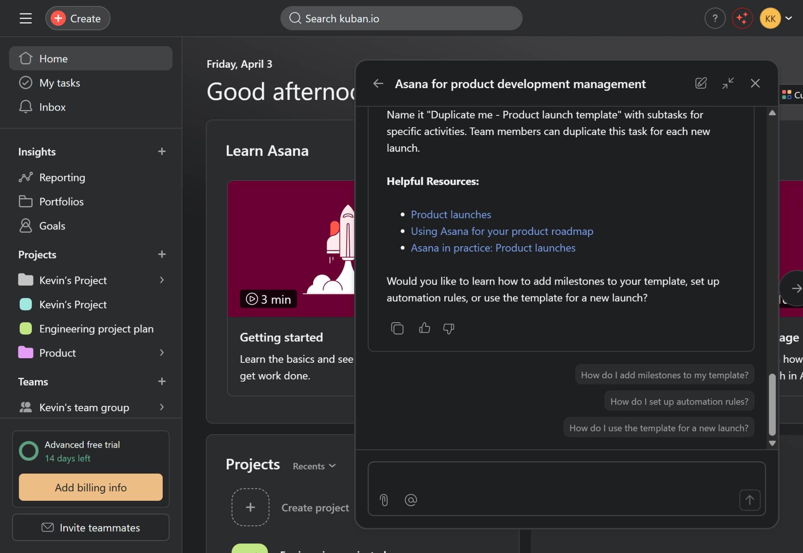Open the help question mark menu
Image resolution: width=803 pixels, height=553 pixels.
pos(715,18)
